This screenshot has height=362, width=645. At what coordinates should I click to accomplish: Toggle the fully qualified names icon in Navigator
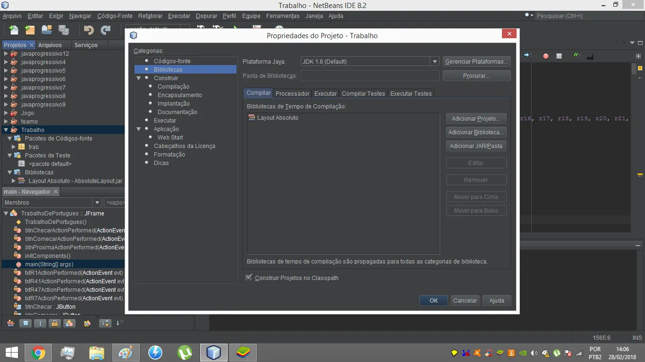87,323
